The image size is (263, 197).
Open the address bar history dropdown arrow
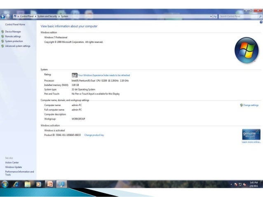click(211, 16)
